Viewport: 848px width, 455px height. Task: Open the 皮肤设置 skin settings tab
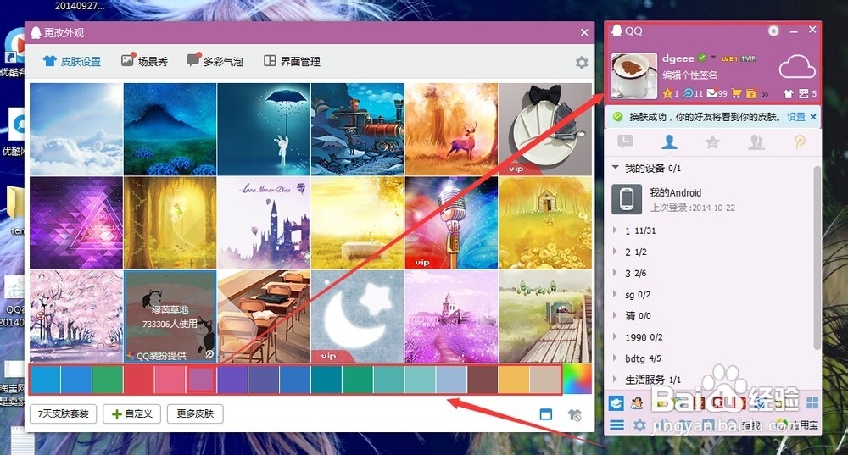click(72, 61)
